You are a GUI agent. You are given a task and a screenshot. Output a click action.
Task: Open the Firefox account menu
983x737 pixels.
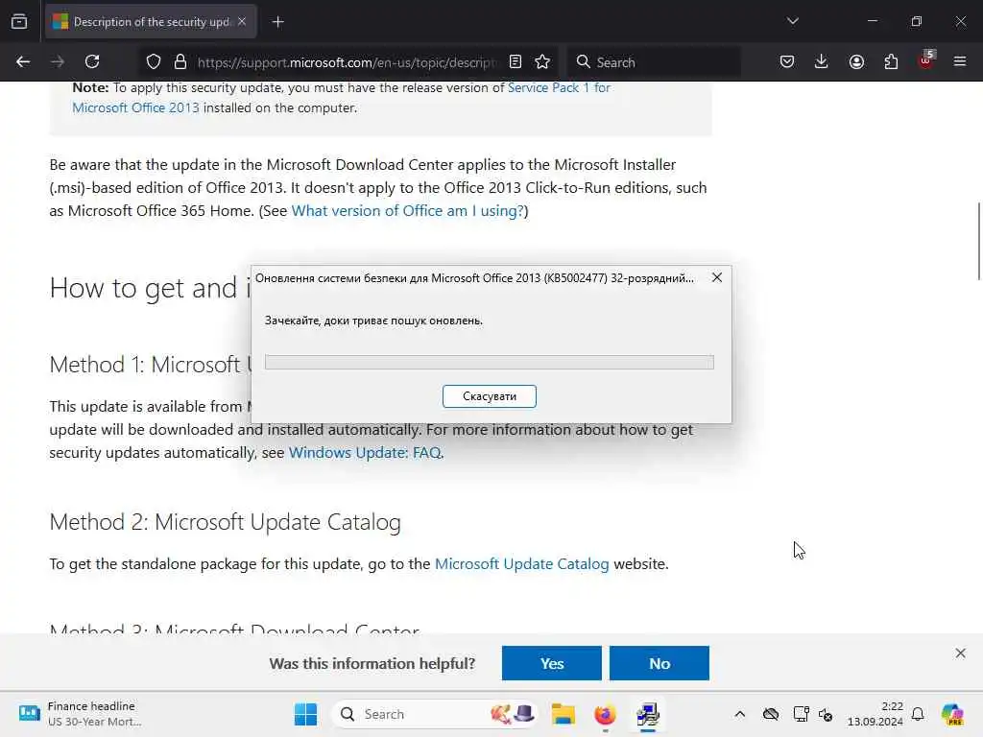[x=856, y=61]
